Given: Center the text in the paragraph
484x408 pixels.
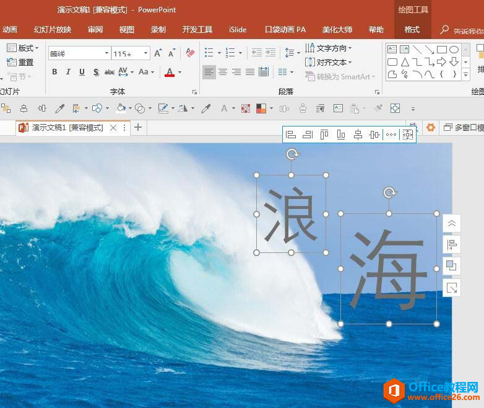Looking at the screenshot, I should point(223,73).
